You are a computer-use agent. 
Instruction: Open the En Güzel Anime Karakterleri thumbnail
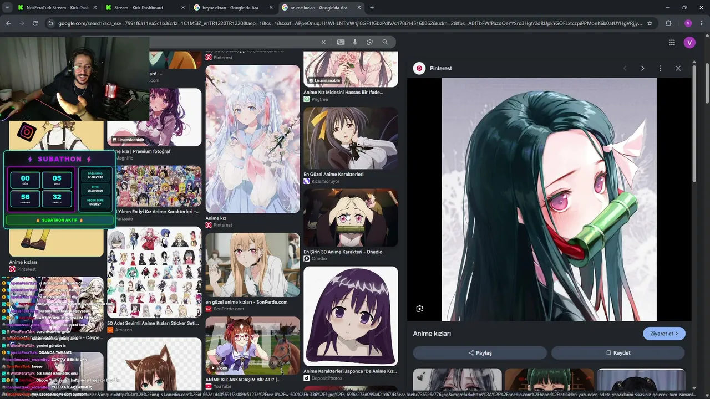pos(351,138)
